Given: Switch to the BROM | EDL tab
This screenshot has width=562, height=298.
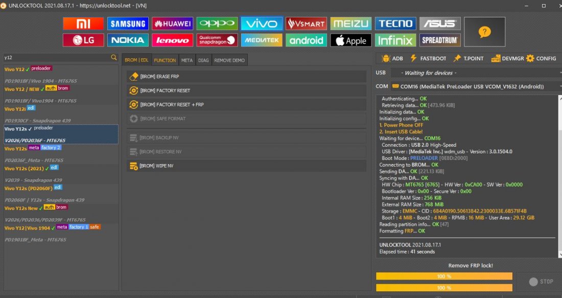Looking at the screenshot, I should point(136,60).
